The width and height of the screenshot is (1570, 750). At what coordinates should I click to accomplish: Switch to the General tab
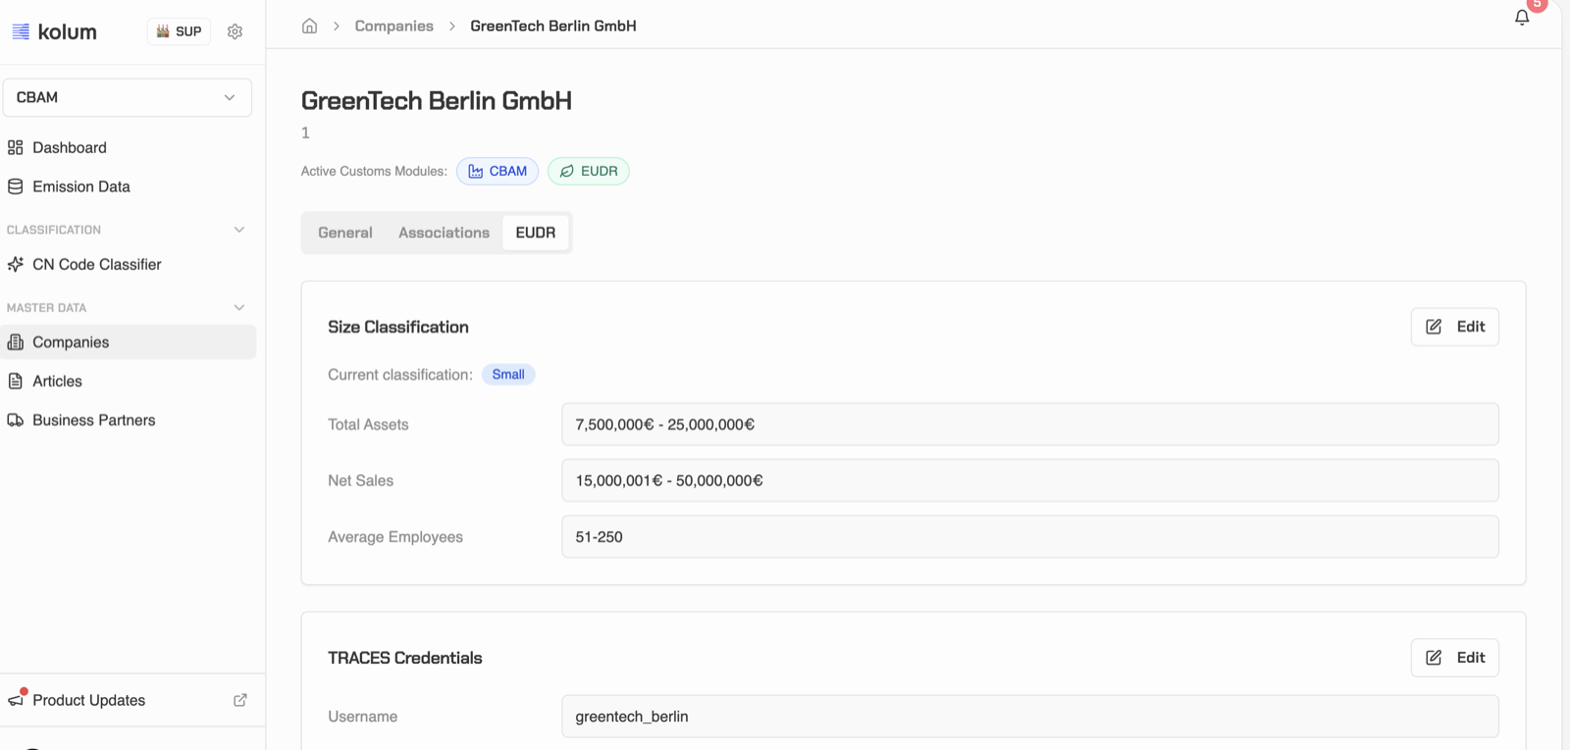[345, 233]
